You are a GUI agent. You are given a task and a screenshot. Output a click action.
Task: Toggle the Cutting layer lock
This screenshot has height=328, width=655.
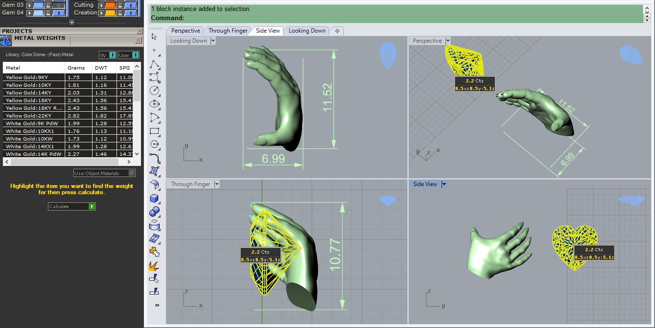120,5
